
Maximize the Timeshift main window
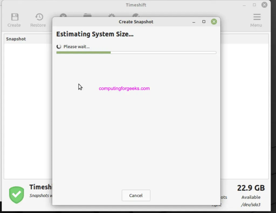254,5
